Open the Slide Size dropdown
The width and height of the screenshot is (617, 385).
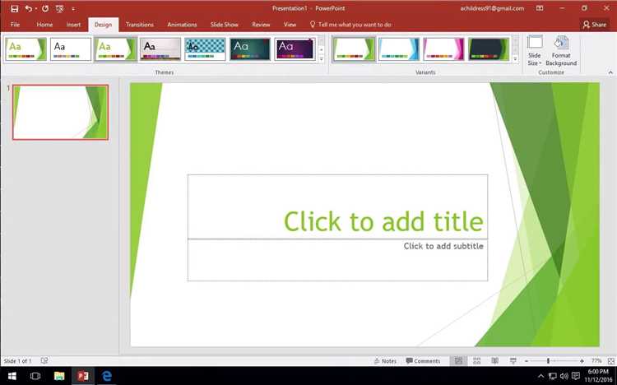click(535, 50)
